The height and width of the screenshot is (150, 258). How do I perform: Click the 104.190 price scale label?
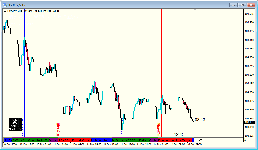tap(249, 75)
